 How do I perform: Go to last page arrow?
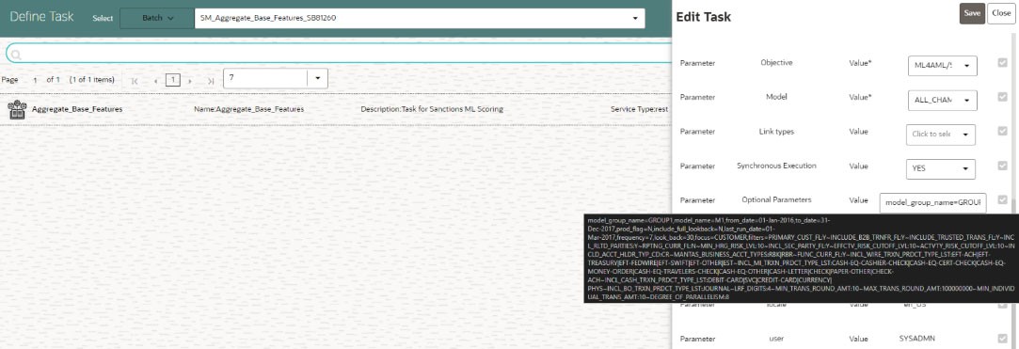[x=211, y=81]
